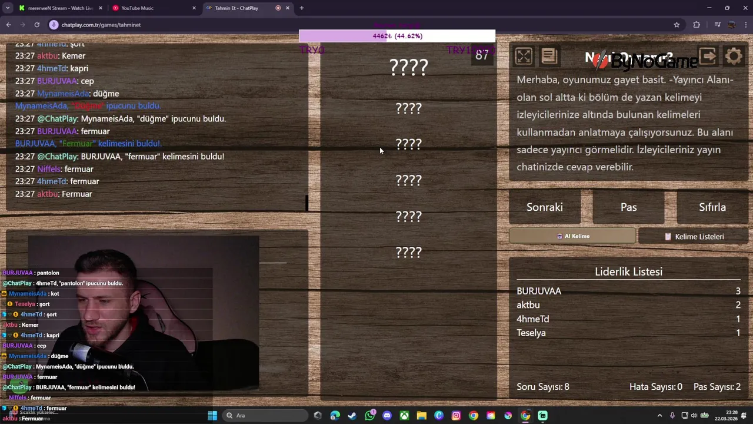Click aktbu row in the leaderboard

628,305
